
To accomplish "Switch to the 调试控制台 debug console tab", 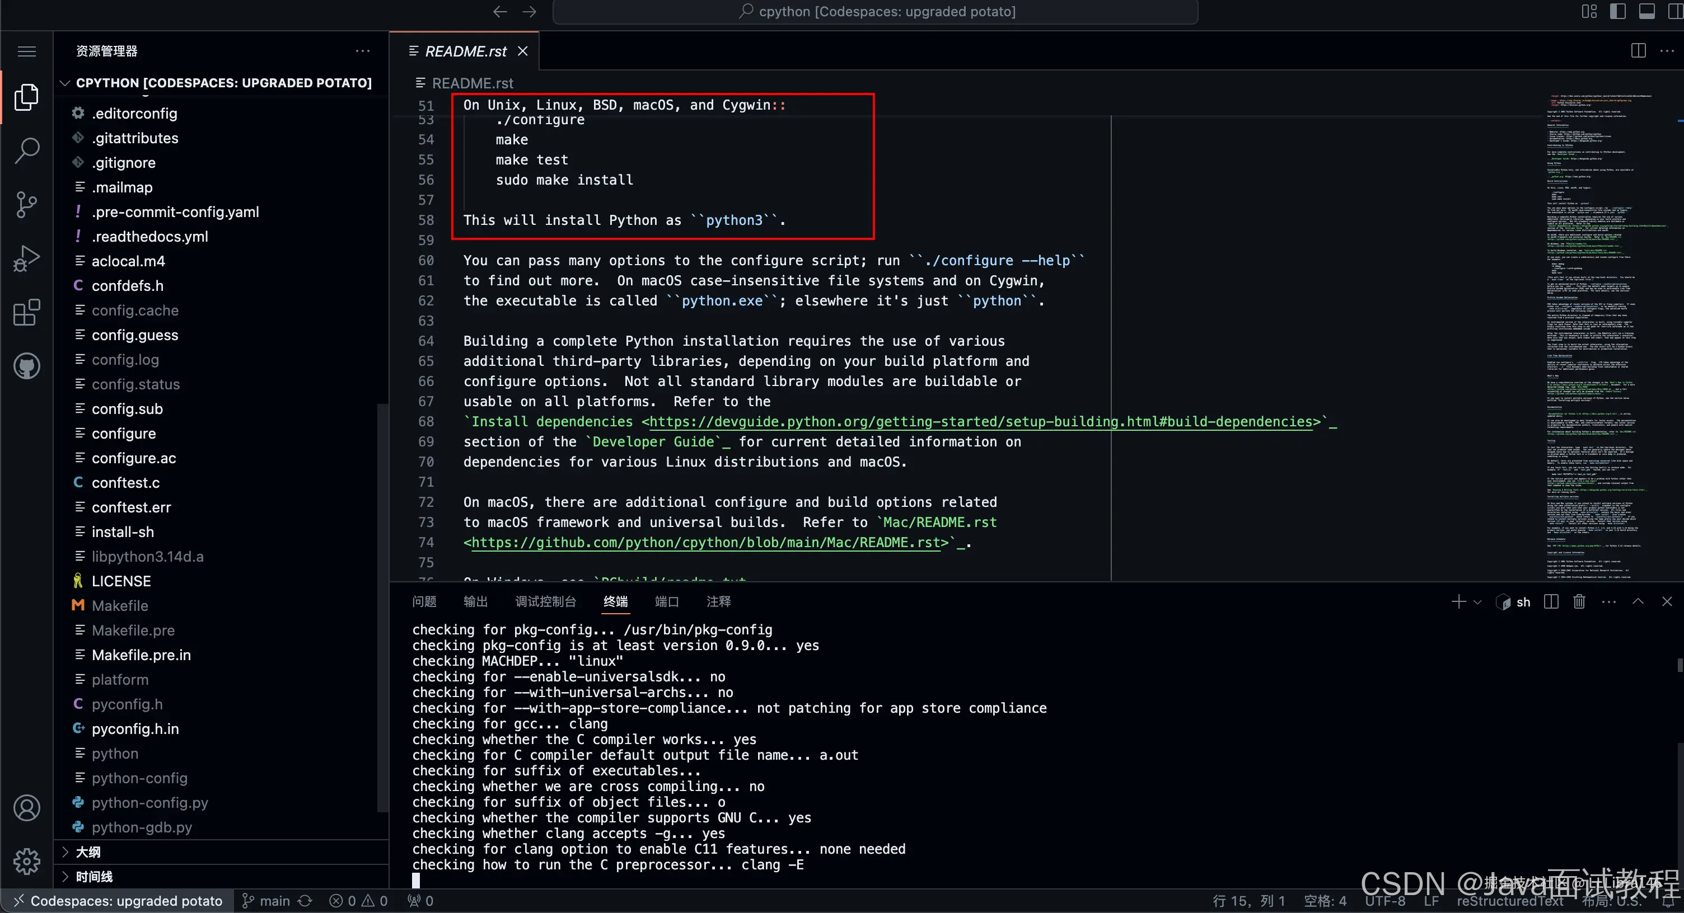I will (546, 601).
